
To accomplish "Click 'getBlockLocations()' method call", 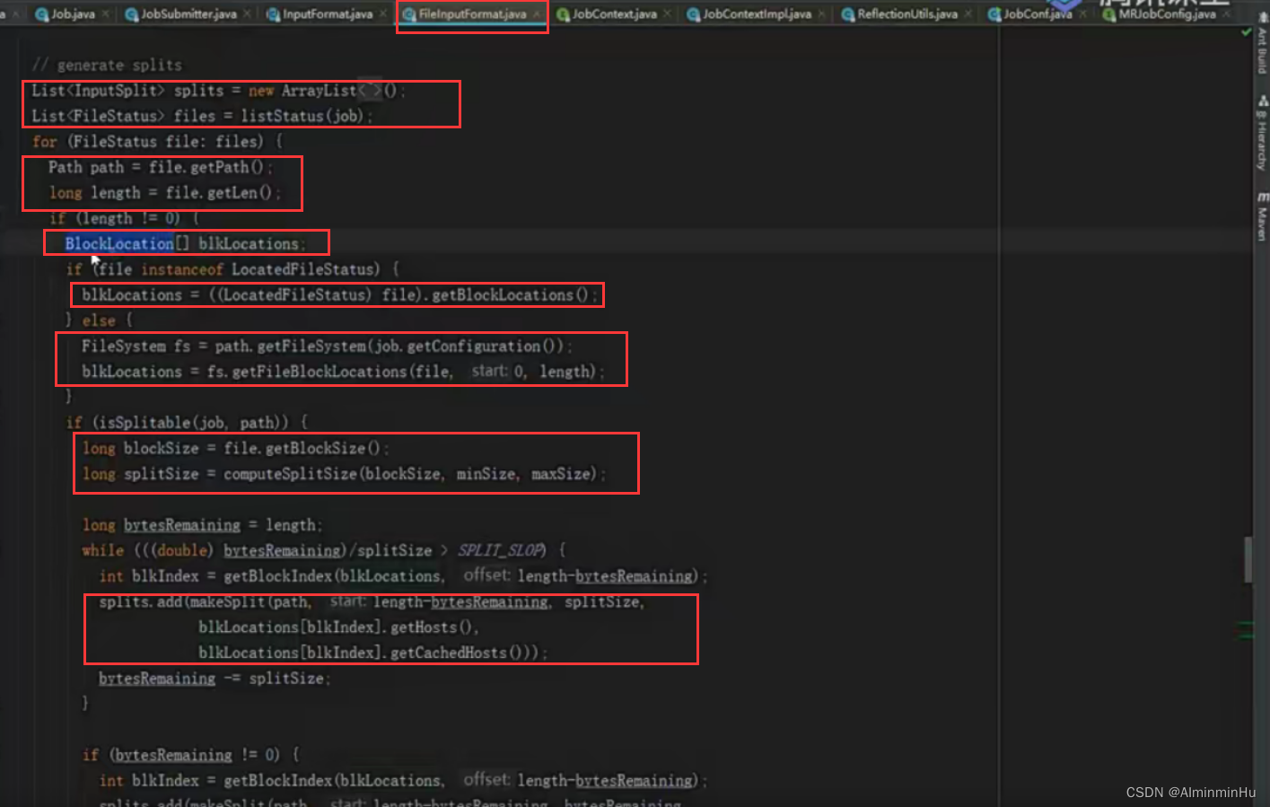I will click(511, 294).
